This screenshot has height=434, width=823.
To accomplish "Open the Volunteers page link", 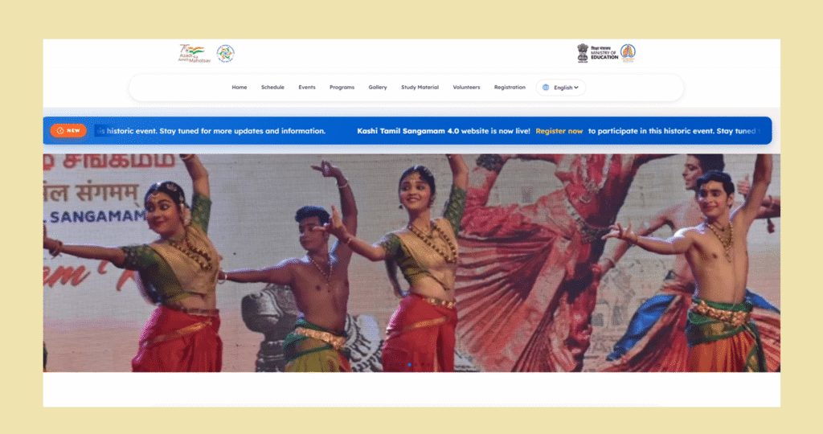I will 466,87.
